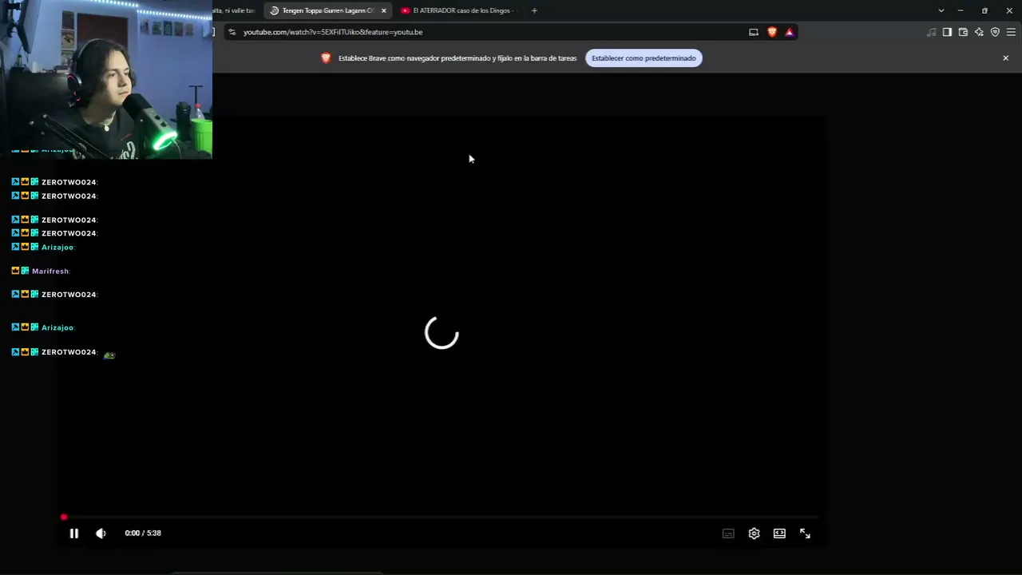This screenshot has width=1022, height=575.
Task: Click the streamer webcam overlay
Action: 106,79
